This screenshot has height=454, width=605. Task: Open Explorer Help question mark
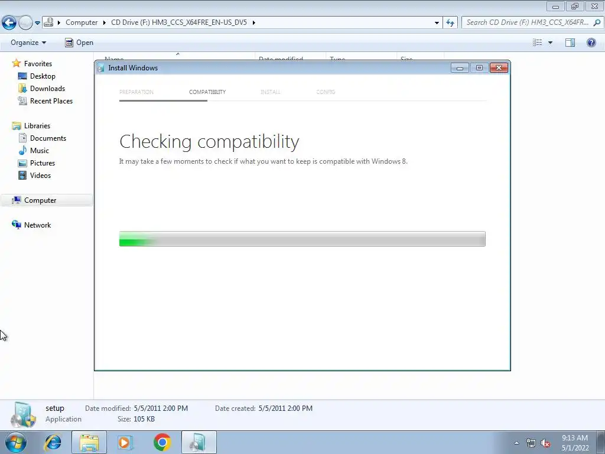[591, 43]
